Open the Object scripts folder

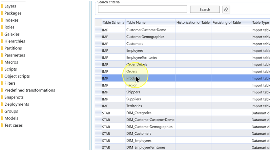point(17,76)
